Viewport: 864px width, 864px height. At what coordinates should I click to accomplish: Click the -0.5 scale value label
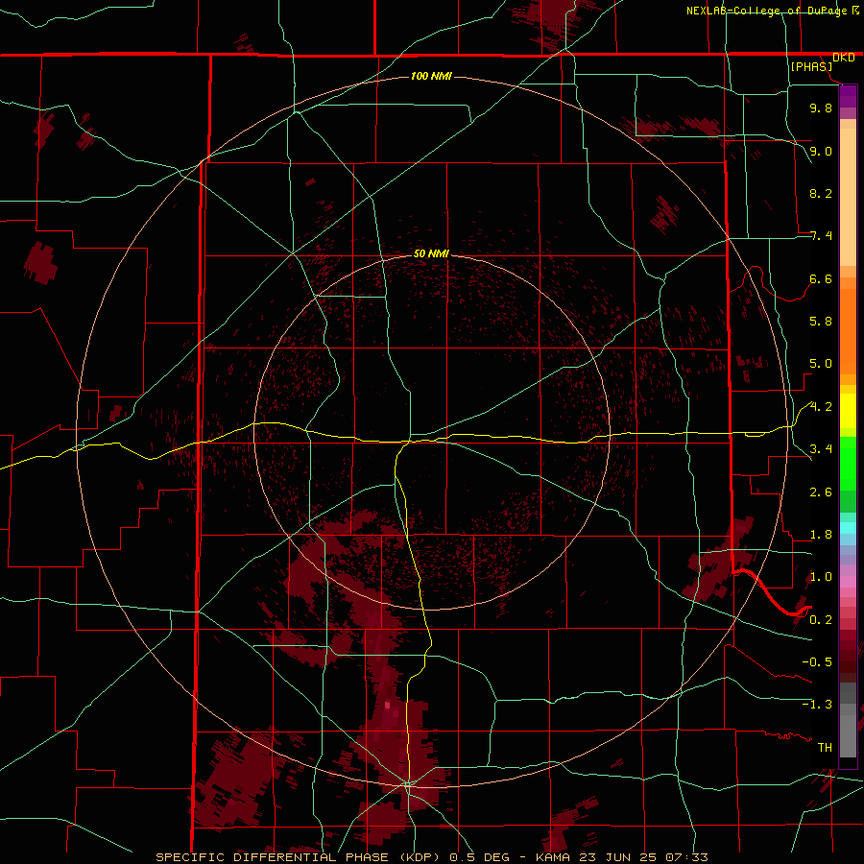click(817, 661)
